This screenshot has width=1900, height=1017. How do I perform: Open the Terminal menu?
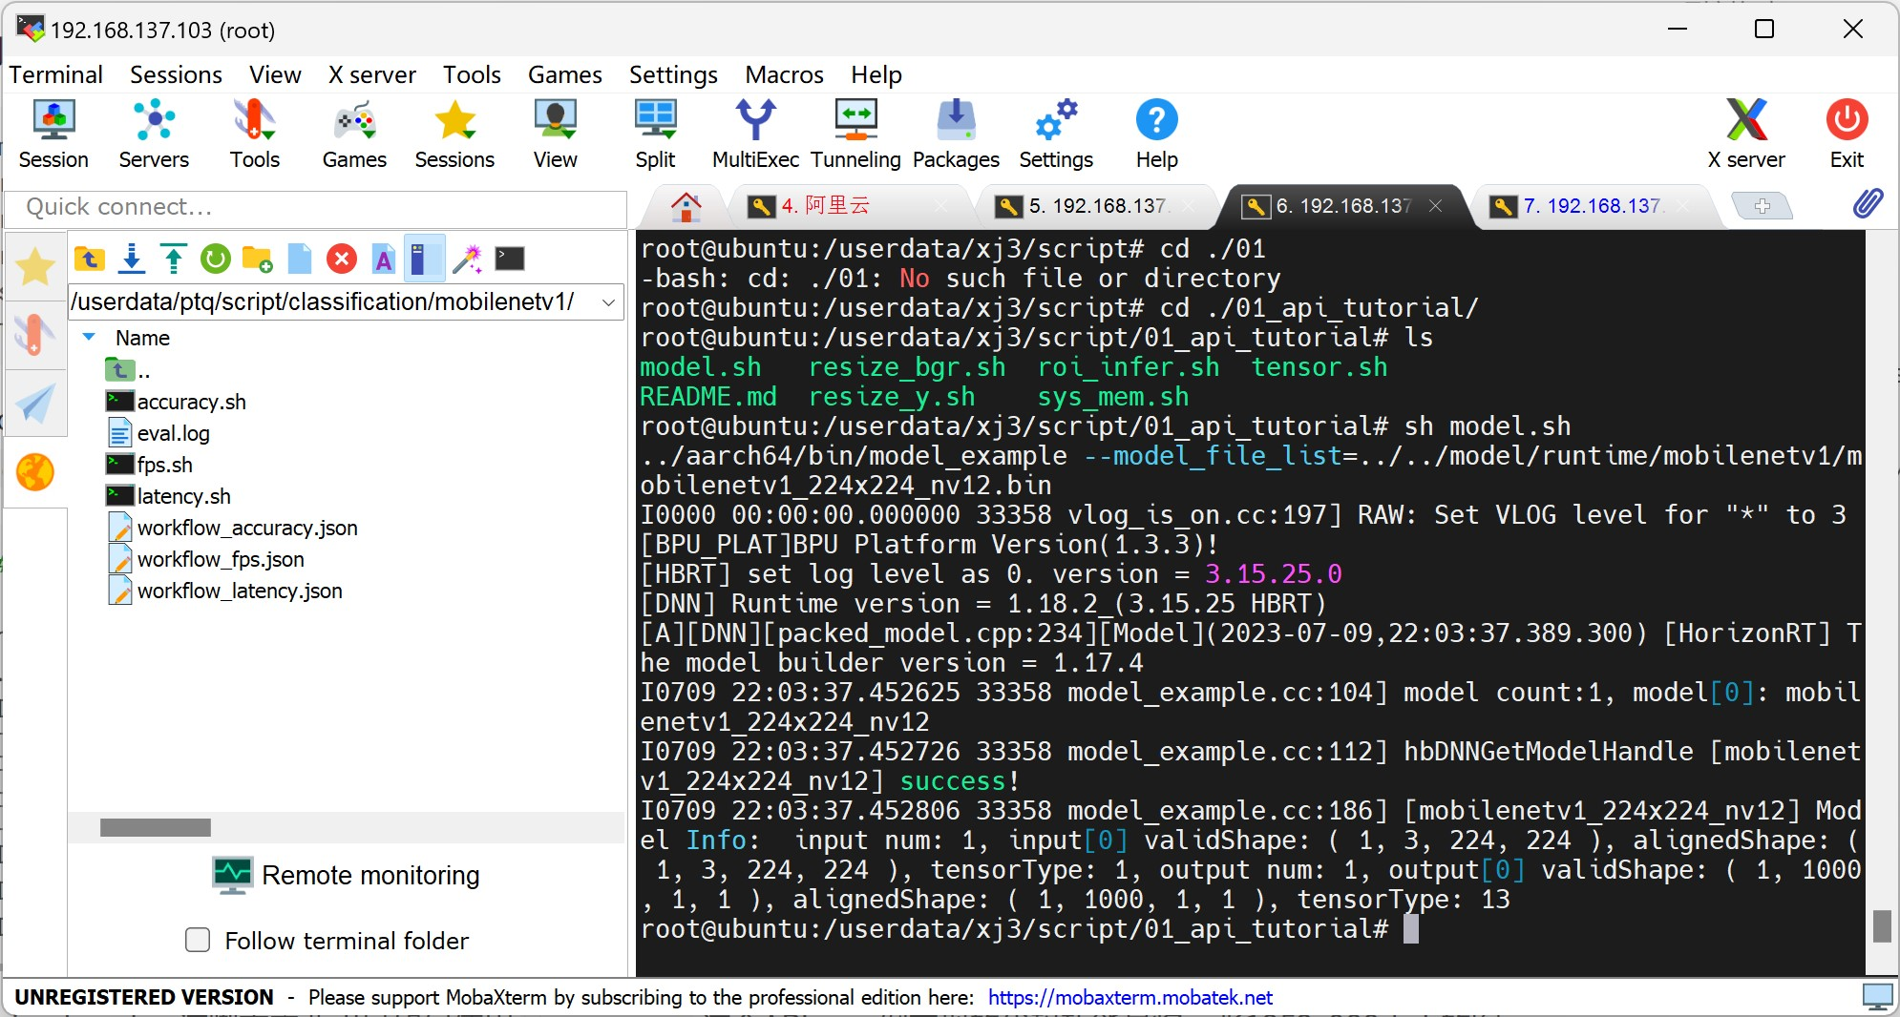55,74
